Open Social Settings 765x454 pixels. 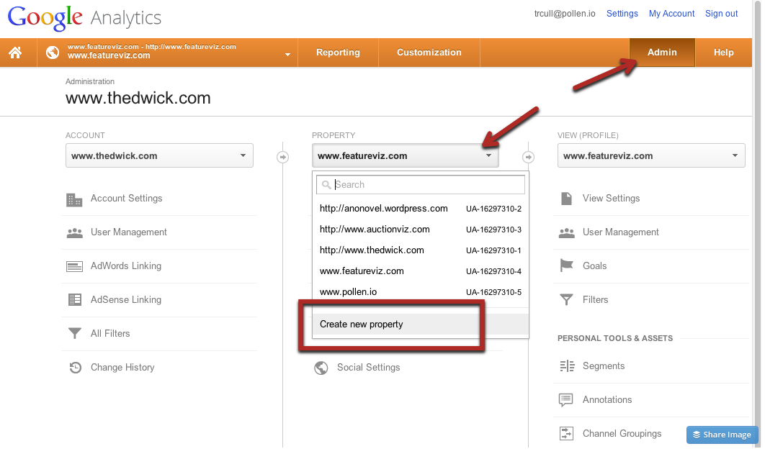click(368, 367)
